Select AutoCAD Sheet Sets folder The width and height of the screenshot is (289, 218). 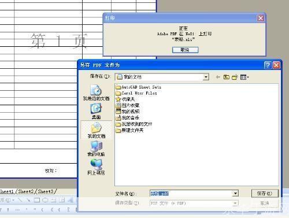pyautogui.click(x=138, y=87)
